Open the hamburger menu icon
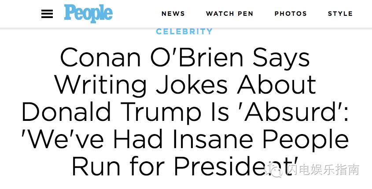 pyautogui.click(x=47, y=14)
